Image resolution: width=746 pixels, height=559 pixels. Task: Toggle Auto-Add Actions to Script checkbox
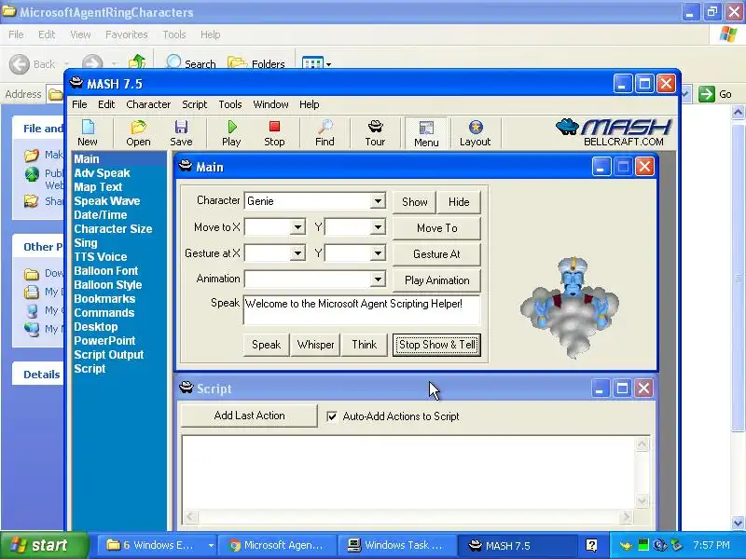click(332, 416)
